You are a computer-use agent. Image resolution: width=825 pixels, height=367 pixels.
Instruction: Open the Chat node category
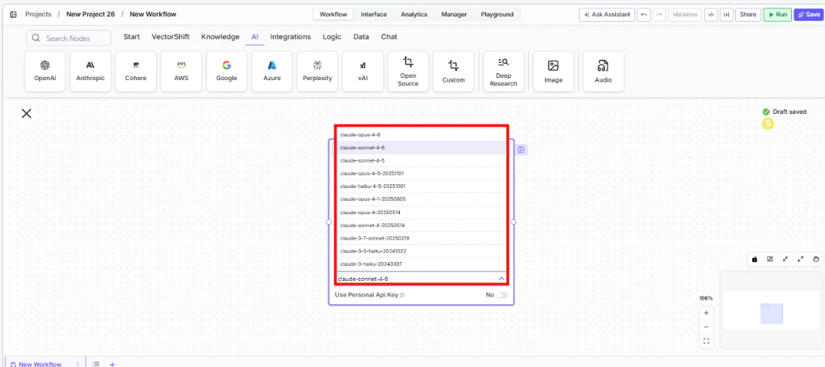pos(389,37)
